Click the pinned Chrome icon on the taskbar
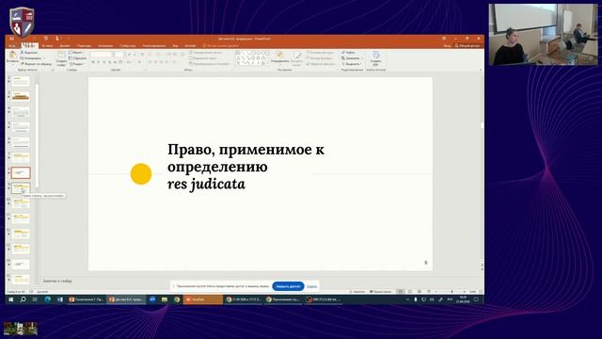 click(177, 299)
